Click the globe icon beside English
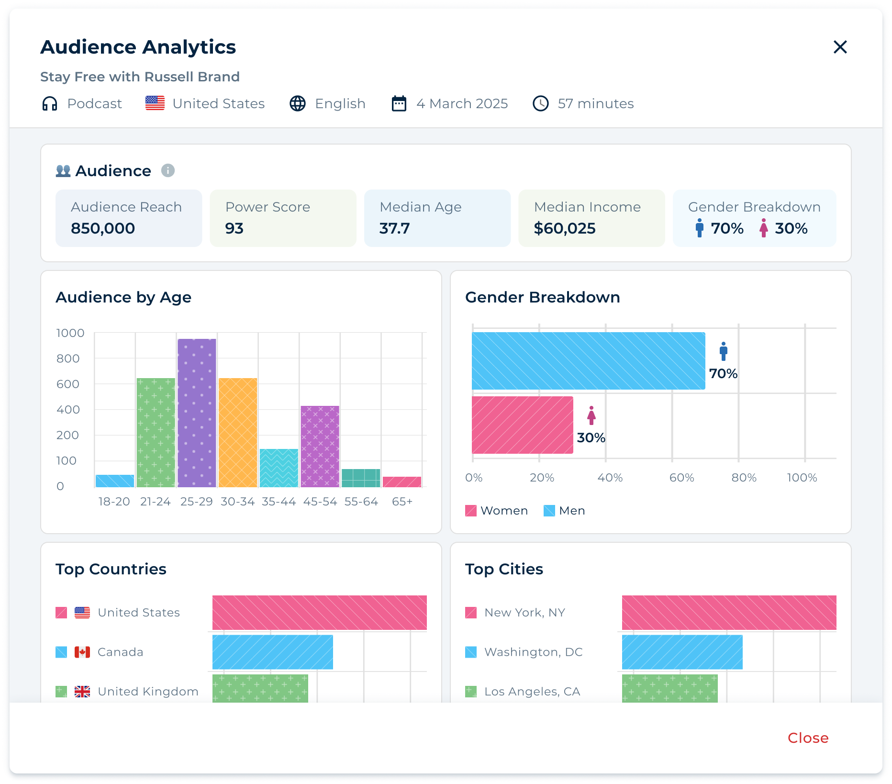The image size is (892, 784). click(298, 103)
